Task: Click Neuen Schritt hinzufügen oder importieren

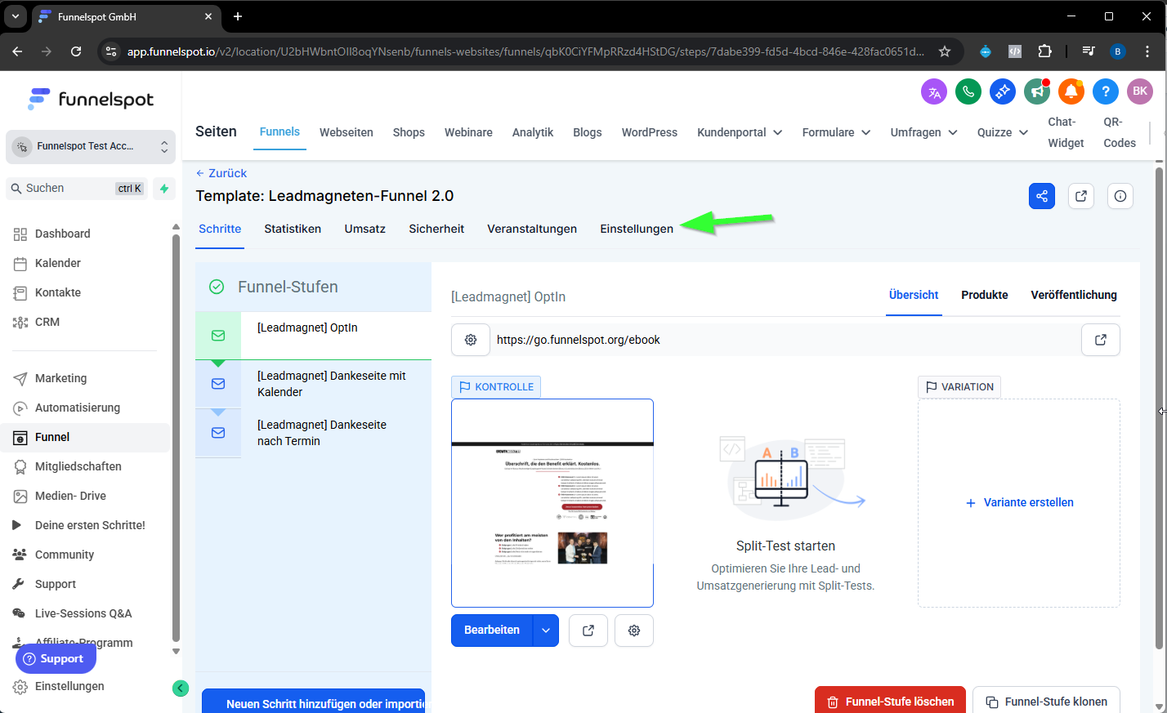Action: (314, 702)
